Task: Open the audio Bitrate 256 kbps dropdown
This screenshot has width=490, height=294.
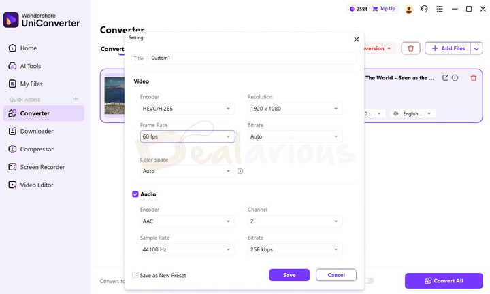Action: coord(295,249)
